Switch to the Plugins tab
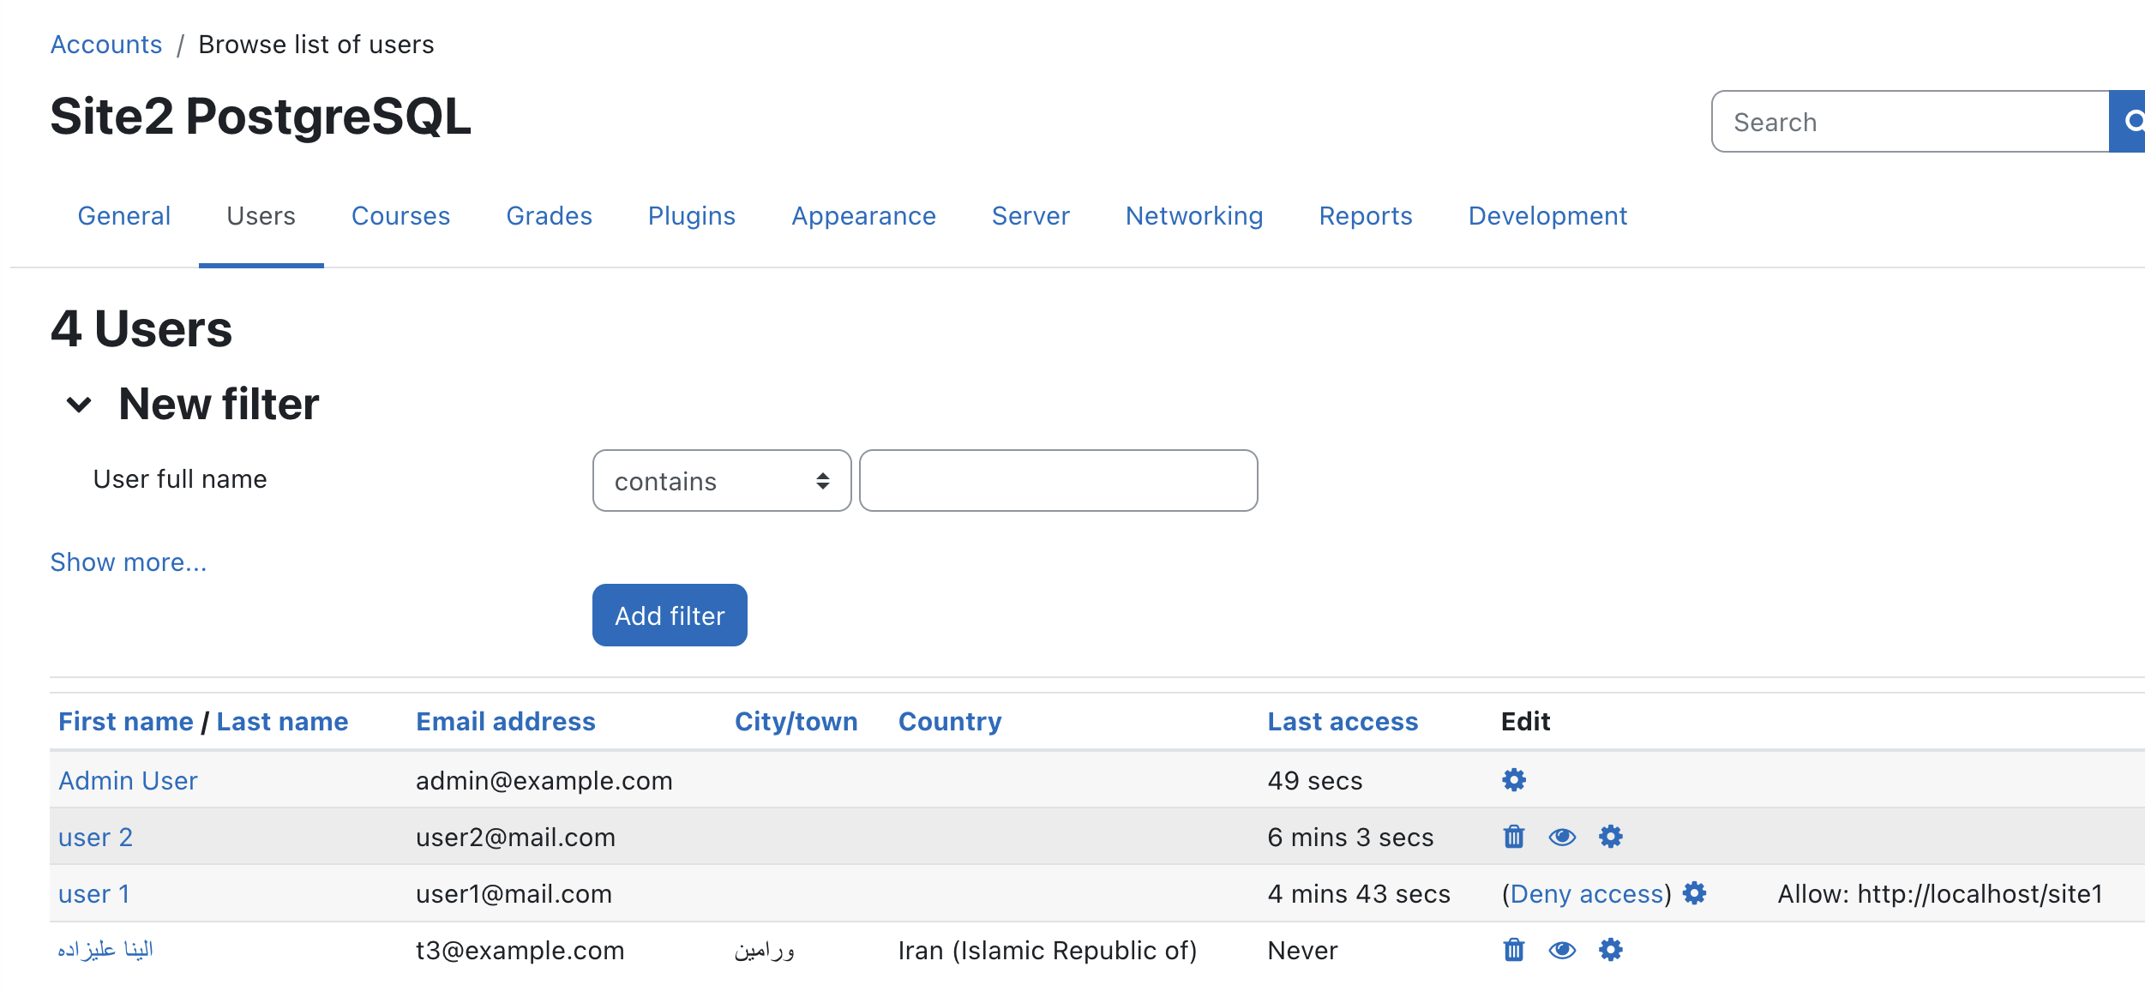This screenshot has height=991, width=2145. (x=692, y=216)
